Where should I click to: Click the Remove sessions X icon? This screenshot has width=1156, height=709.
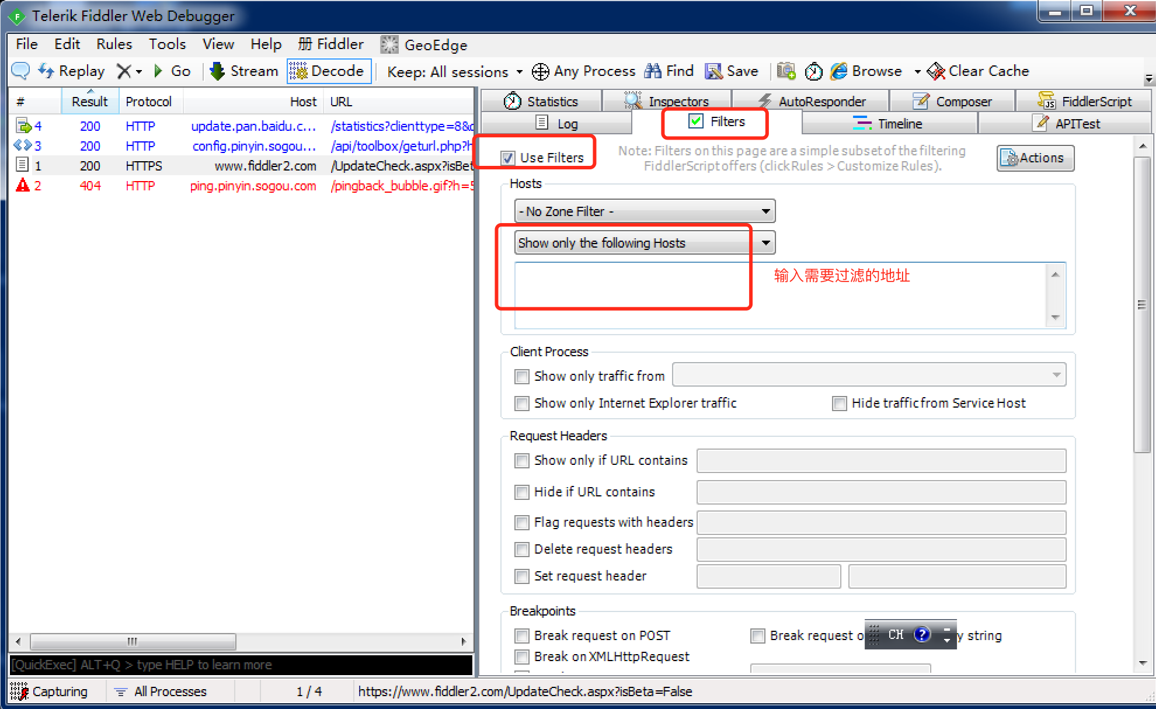pos(124,71)
